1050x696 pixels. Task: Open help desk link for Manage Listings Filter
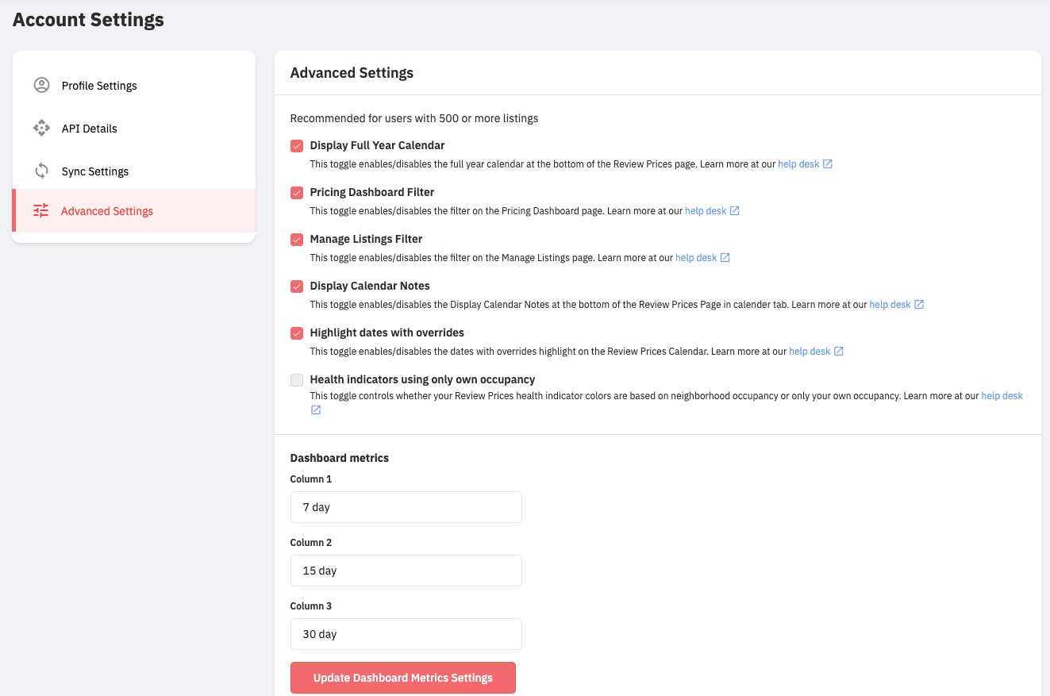coord(696,258)
